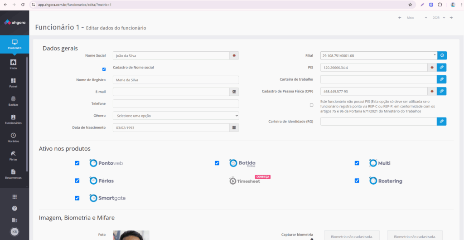Open Batidas in the sidebar
This screenshot has height=240, width=464.
point(13,101)
